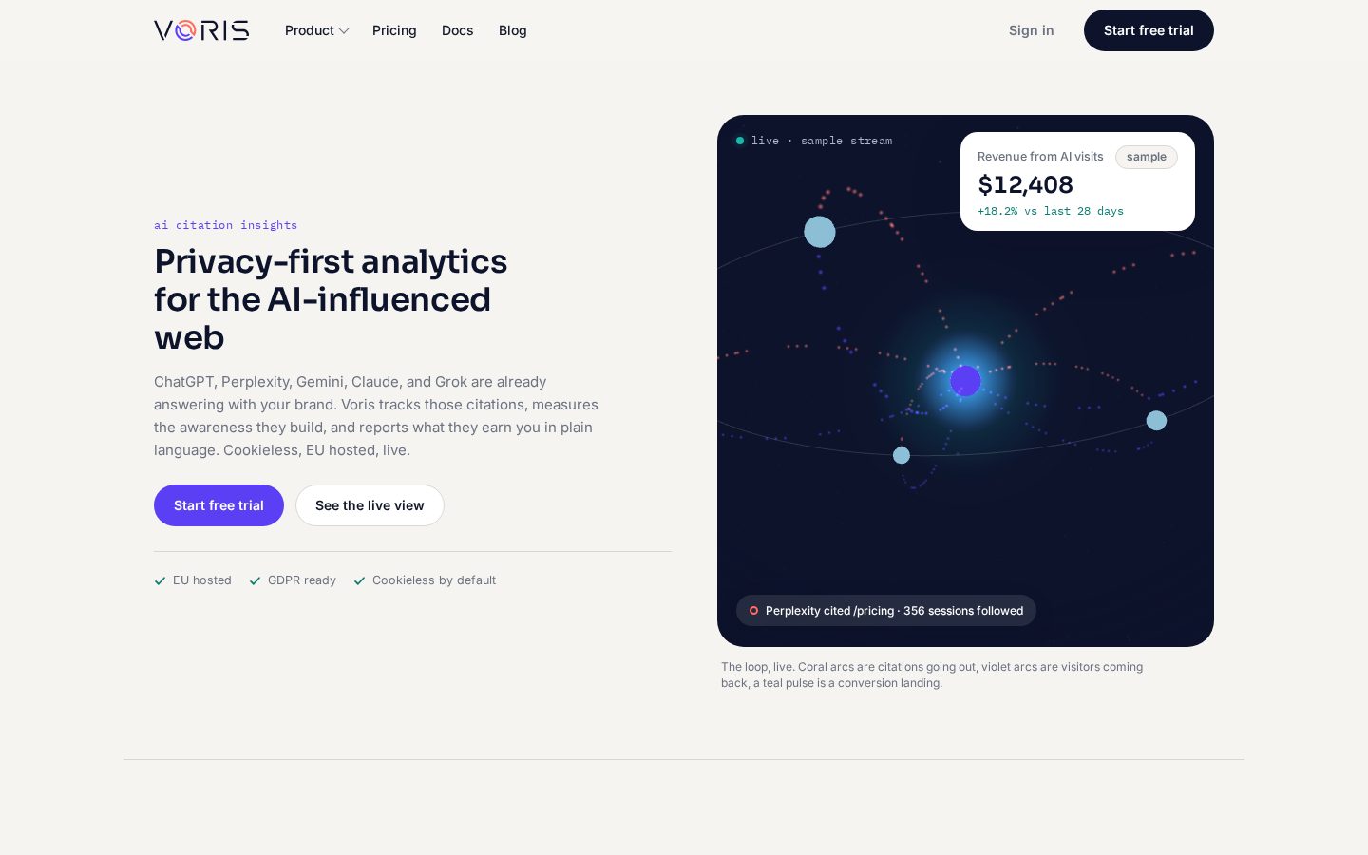Image resolution: width=1368 pixels, height=855 pixels.
Task: Open the Blog link
Action: click(512, 30)
